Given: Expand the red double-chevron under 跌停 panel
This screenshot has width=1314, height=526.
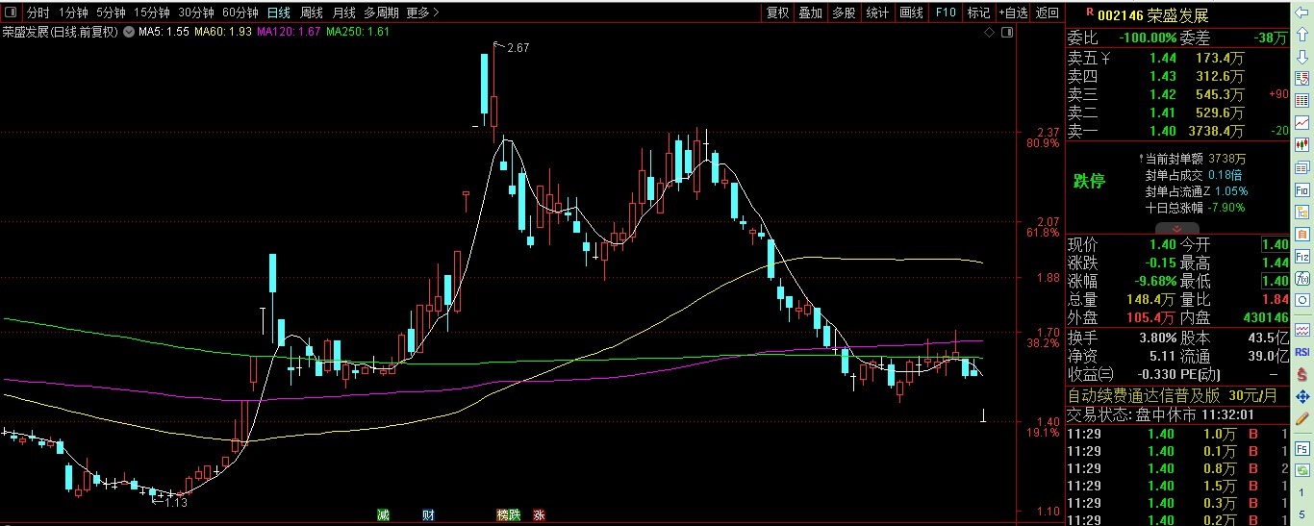Looking at the screenshot, I should [x=1175, y=228].
